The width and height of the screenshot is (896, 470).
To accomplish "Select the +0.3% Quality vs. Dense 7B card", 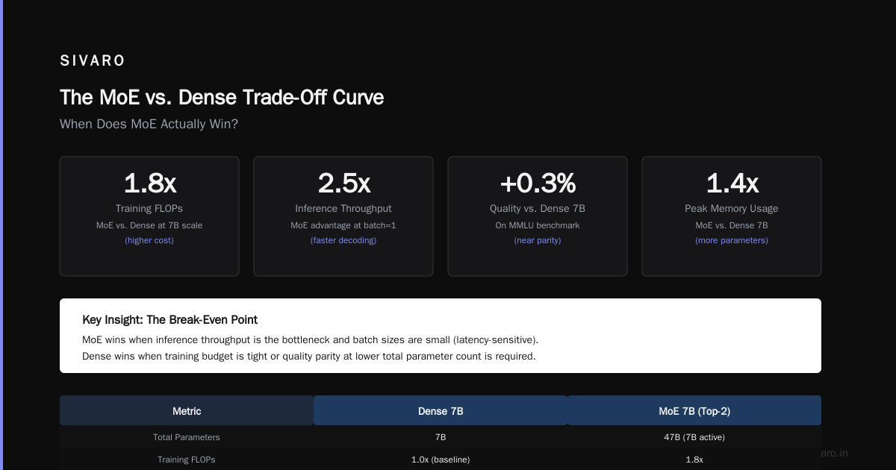I will pos(538,216).
